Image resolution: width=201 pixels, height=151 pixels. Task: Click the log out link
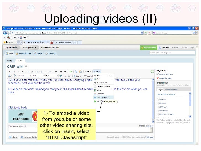185,48
